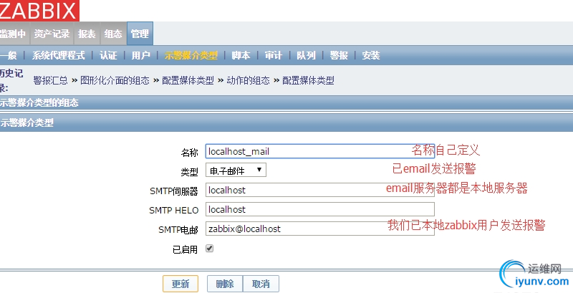Open the 监测中 main tab
The image size is (573, 293).
(14, 34)
